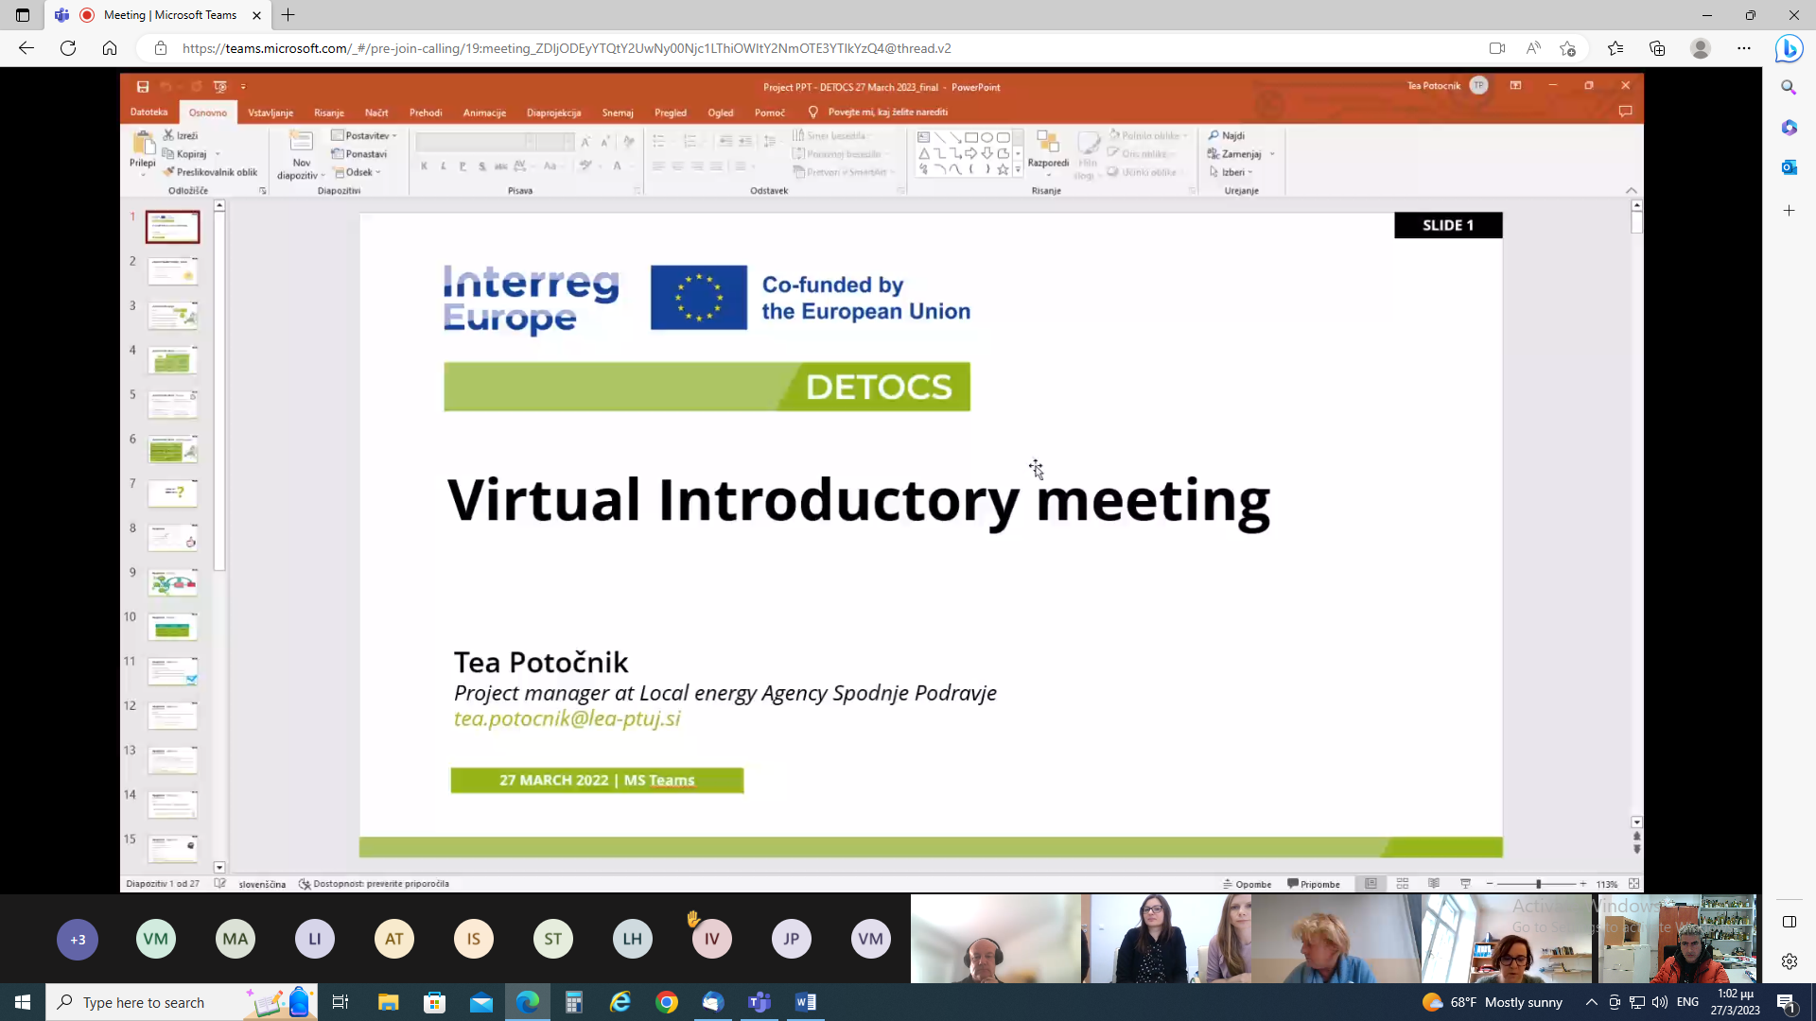The image size is (1816, 1021).
Task: Click the PowerPoint Save icon in the title bar
Action: click(x=143, y=87)
